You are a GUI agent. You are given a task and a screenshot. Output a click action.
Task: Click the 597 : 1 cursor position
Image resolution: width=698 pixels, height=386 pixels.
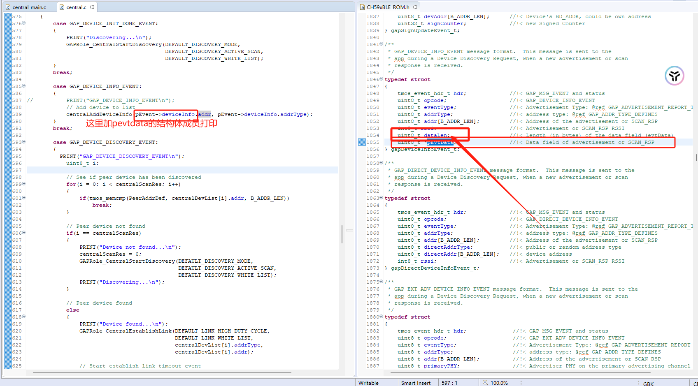point(449,383)
